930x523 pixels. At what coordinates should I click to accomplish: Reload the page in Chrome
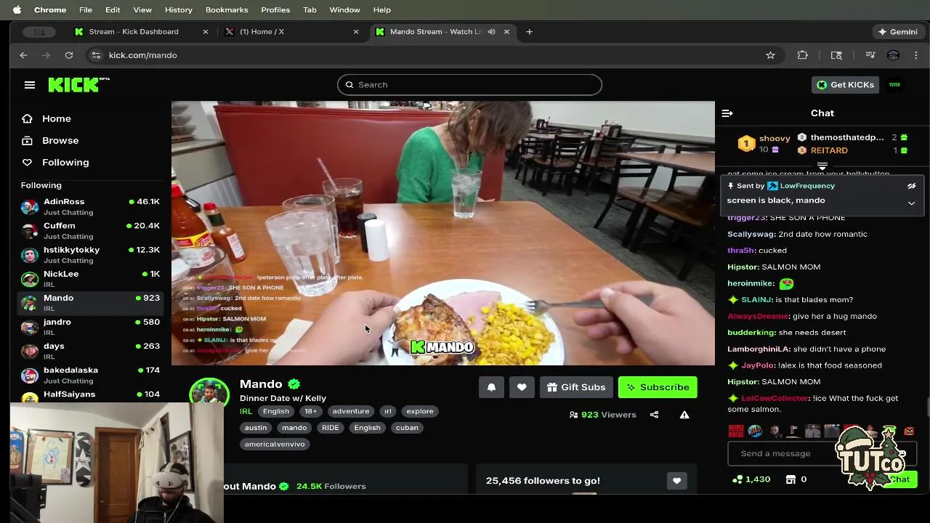pos(69,55)
